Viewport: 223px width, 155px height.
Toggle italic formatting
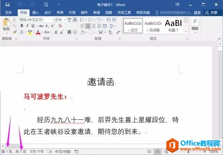27,26
